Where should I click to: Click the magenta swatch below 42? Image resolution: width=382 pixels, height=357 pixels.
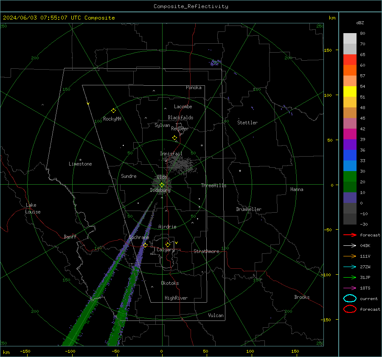coord(350,134)
